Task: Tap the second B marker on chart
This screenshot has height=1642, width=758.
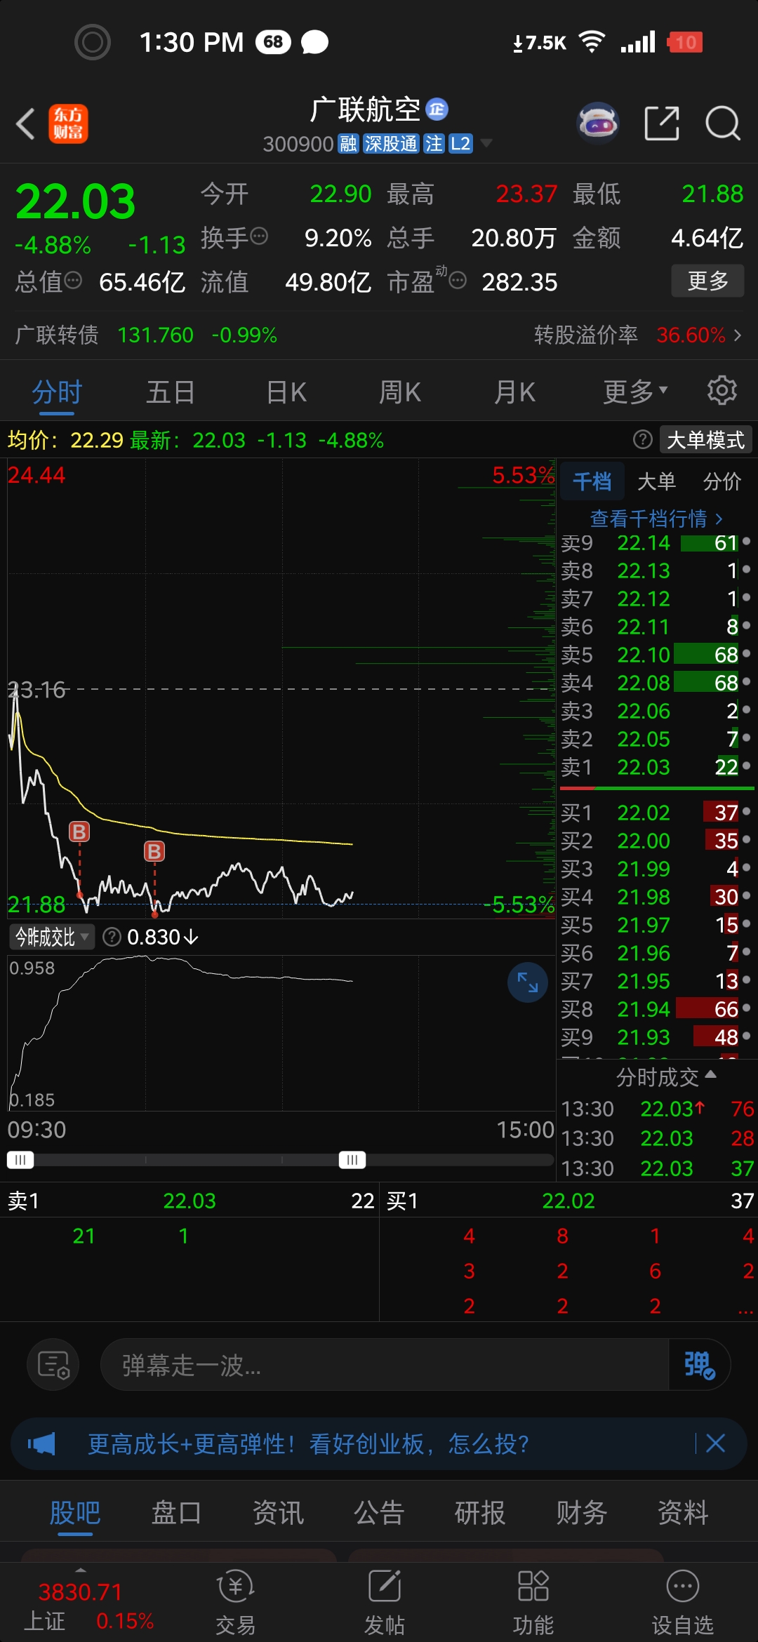Action: (154, 851)
